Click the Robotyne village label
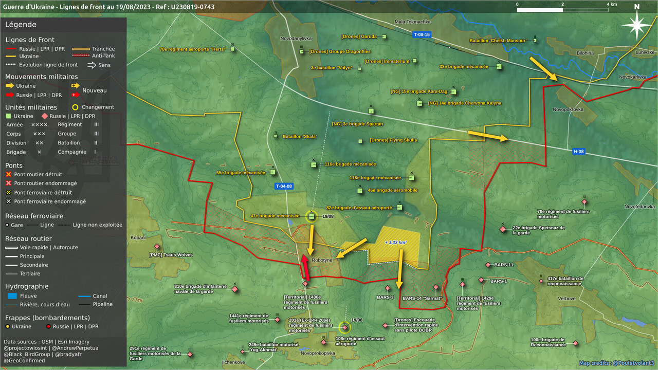 322,261
